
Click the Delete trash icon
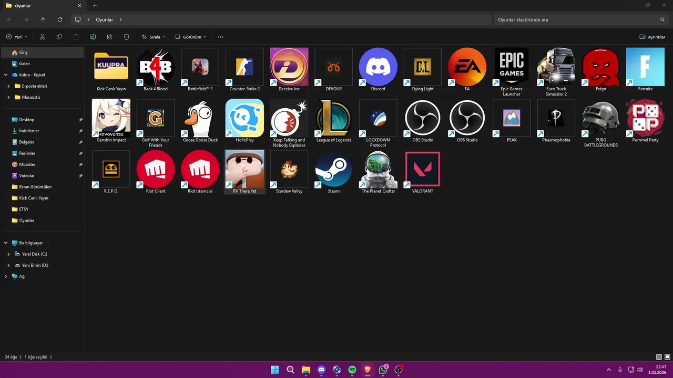pyautogui.click(x=126, y=37)
